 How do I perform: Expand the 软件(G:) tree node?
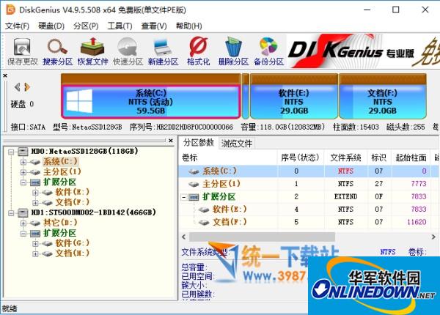pyautogui.click(x=35, y=243)
